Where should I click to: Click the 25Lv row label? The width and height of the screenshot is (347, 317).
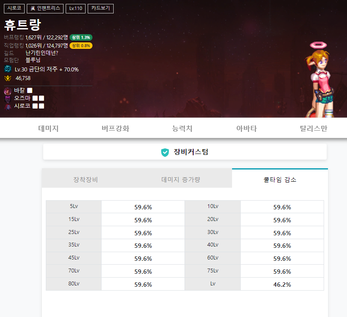pos(74,232)
